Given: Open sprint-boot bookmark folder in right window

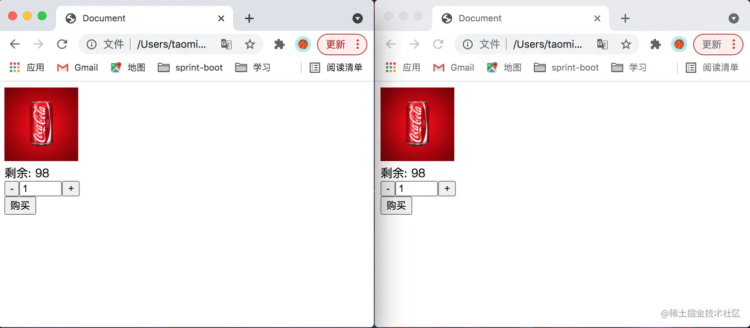Looking at the screenshot, I should (566, 67).
